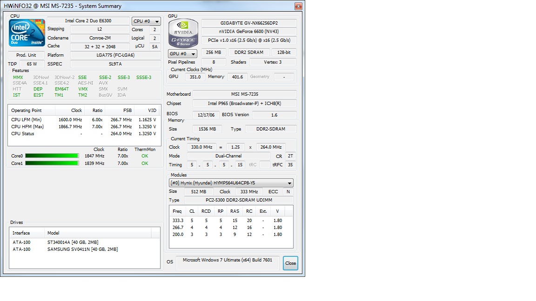Click the 330.0 MHz memory clock field
This screenshot has width=536, height=301.
(201, 147)
